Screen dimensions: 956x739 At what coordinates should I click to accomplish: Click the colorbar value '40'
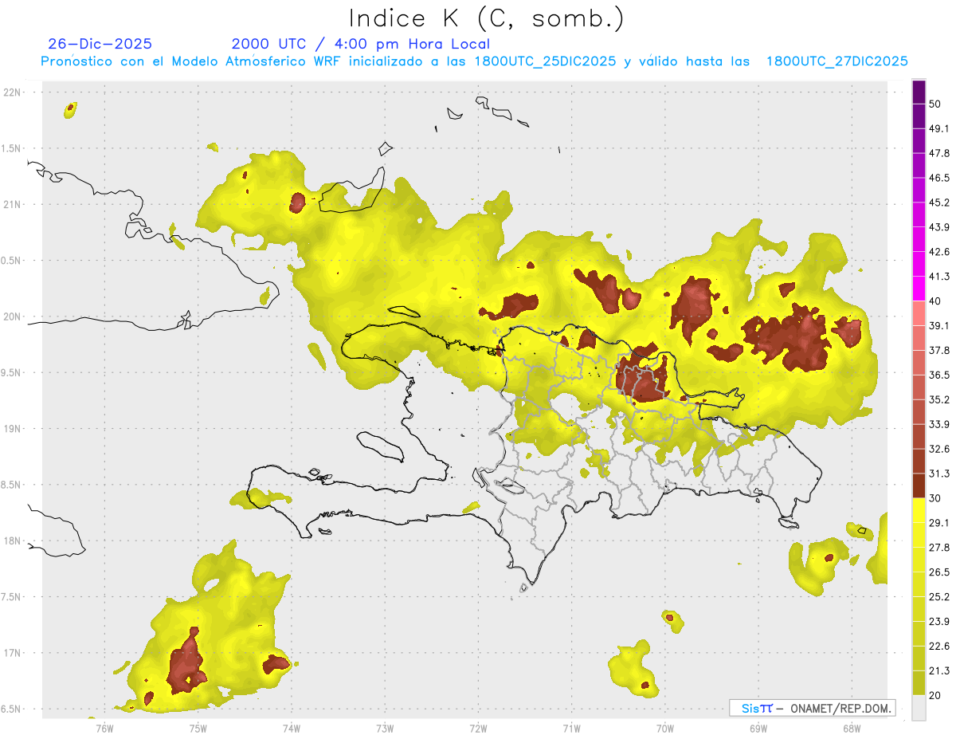pyautogui.click(x=934, y=301)
